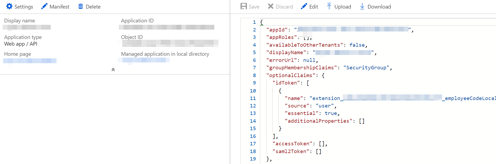Click line number 8 in the editor gutter
Viewport: 496px width, 164px height.
coord(254,75)
